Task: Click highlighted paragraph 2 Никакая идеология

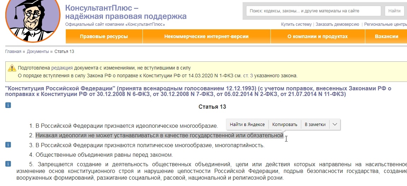Action: tap(159, 135)
